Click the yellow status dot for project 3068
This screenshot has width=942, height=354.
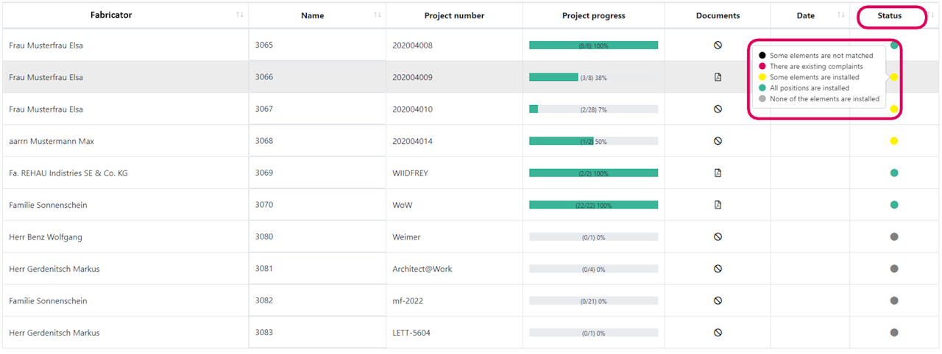[893, 141]
